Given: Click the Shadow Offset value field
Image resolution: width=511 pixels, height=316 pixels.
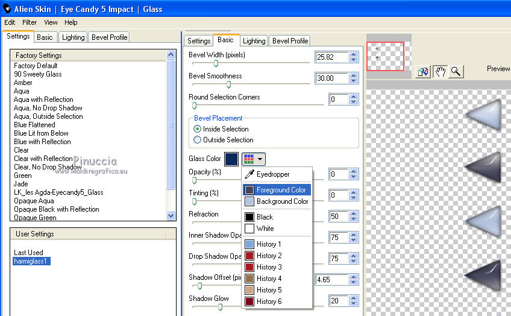Looking at the screenshot, I should (331, 280).
